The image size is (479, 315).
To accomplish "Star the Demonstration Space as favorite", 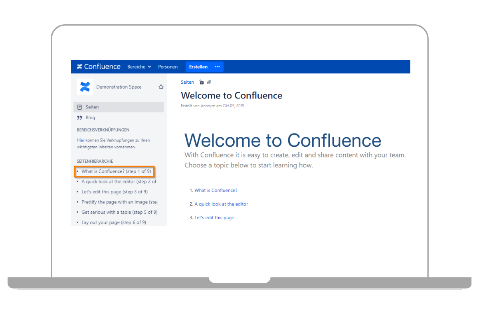I will (x=161, y=87).
